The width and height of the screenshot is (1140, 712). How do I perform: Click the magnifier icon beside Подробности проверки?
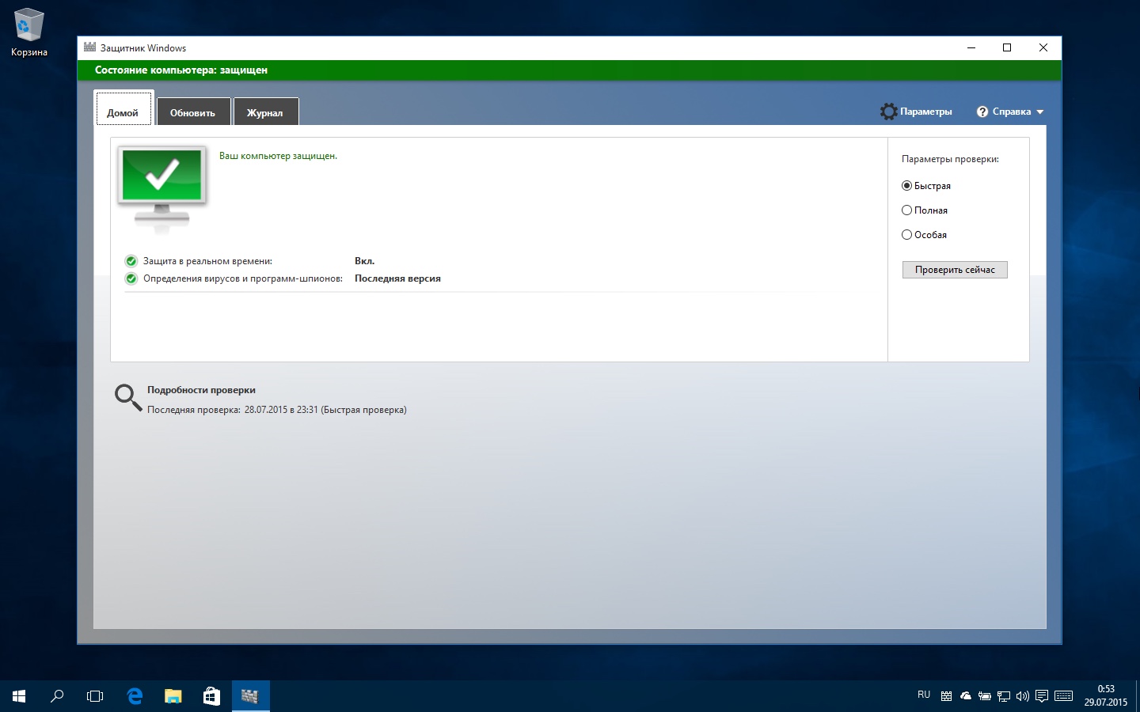click(127, 397)
